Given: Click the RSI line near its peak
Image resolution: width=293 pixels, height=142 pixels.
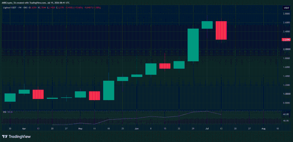Looking at the screenshot, I should click(x=207, y=111).
